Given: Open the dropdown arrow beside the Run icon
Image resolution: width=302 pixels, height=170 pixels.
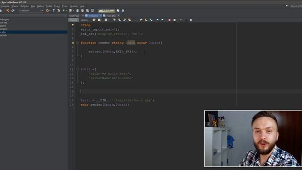Looking at the screenshot, I should click(x=67, y=11).
